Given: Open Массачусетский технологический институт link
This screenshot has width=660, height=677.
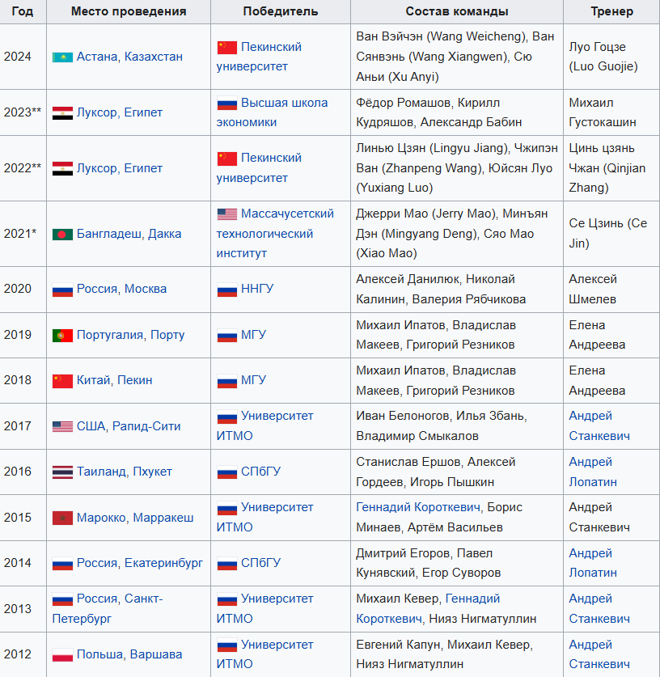Looking at the screenshot, I should [x=275, y=234].
